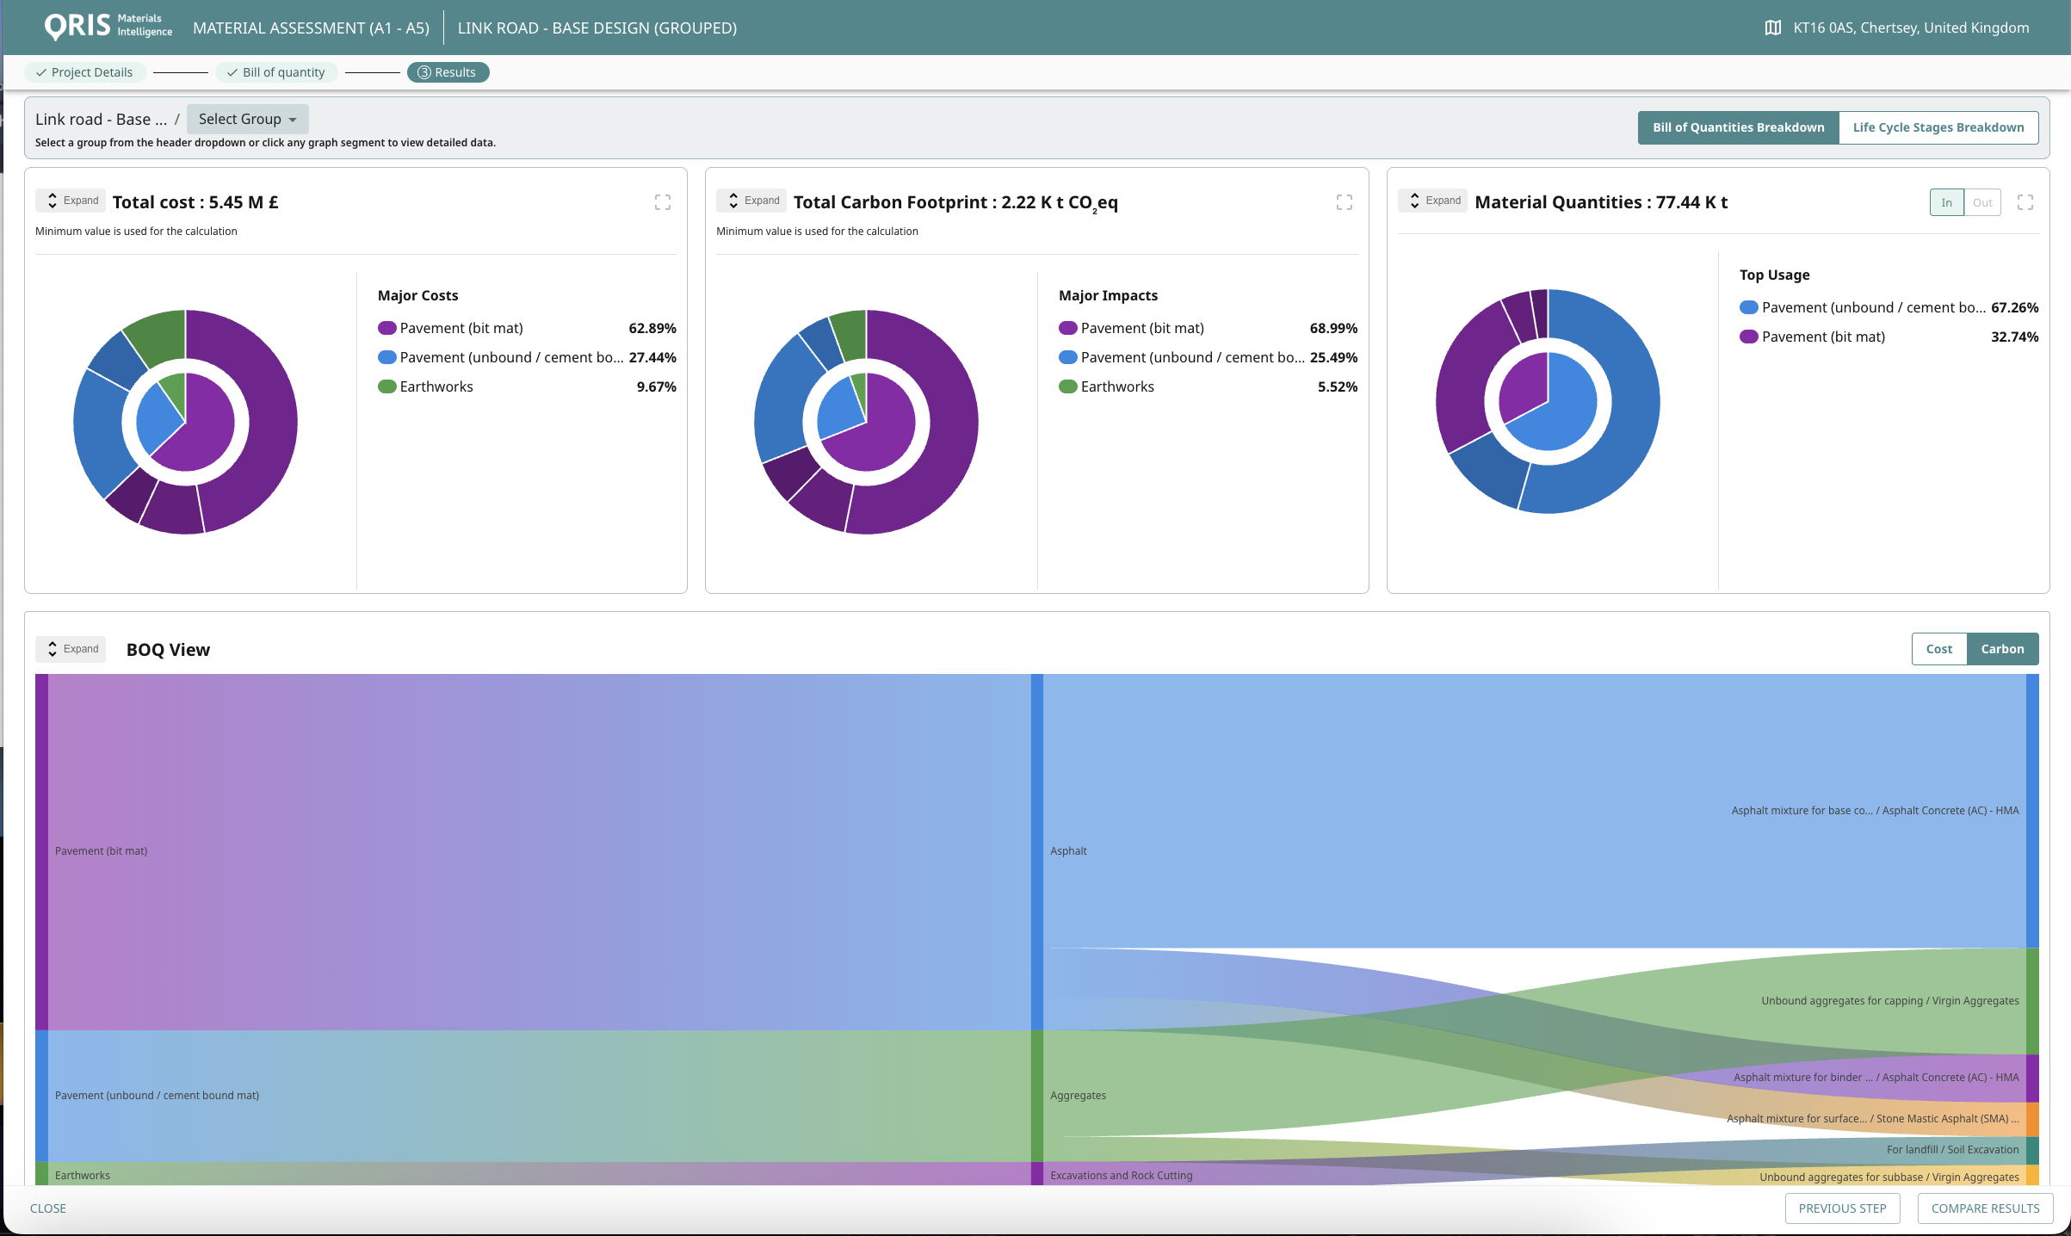Image resolution: width=2071 pixels, height=1236 pixels.
Task: Click the COMPARE RESULTS button
Action: [x=1984, y=1208]
